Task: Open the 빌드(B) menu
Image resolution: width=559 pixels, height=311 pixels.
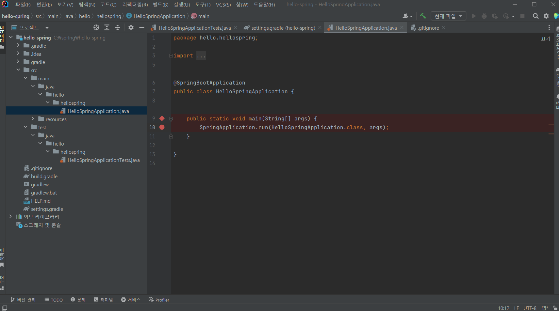Action: click(x=160, y=5)
